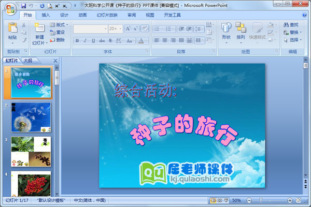Save the presentation from quick access toolbar

[x=23, y=6]
